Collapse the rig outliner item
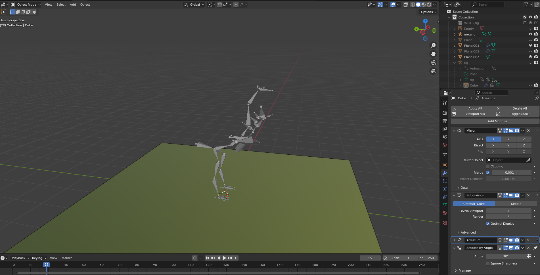The height and width of the screenshot is (275, 540). click(455, 63)
